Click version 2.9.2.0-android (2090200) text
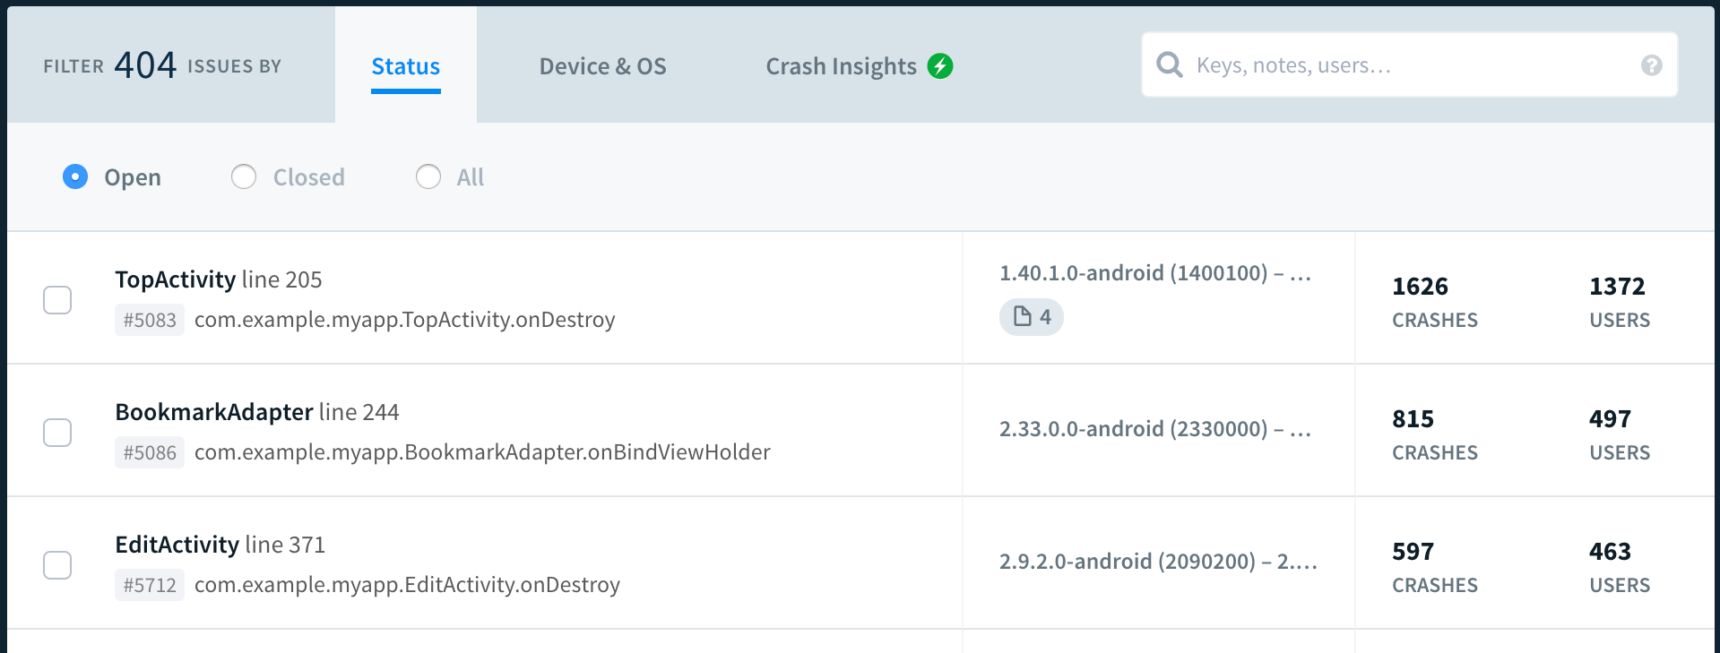 (1158, 562)
